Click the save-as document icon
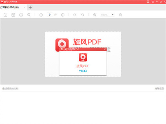 click(13, 15)
